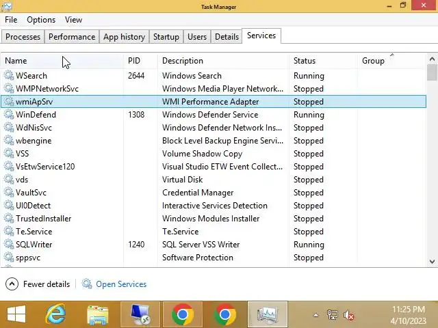Click the gear icon beside vds
Viewport: 438px width, 328px height.
pyautogui.click(x=9, y=179)
